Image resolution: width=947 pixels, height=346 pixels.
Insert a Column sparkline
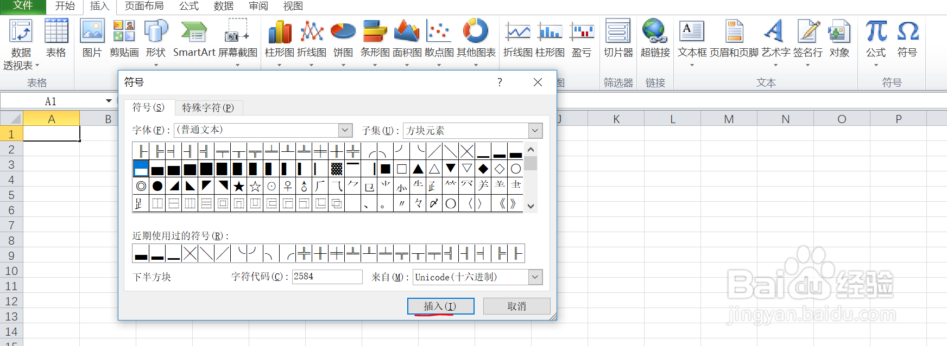[550, 39]
